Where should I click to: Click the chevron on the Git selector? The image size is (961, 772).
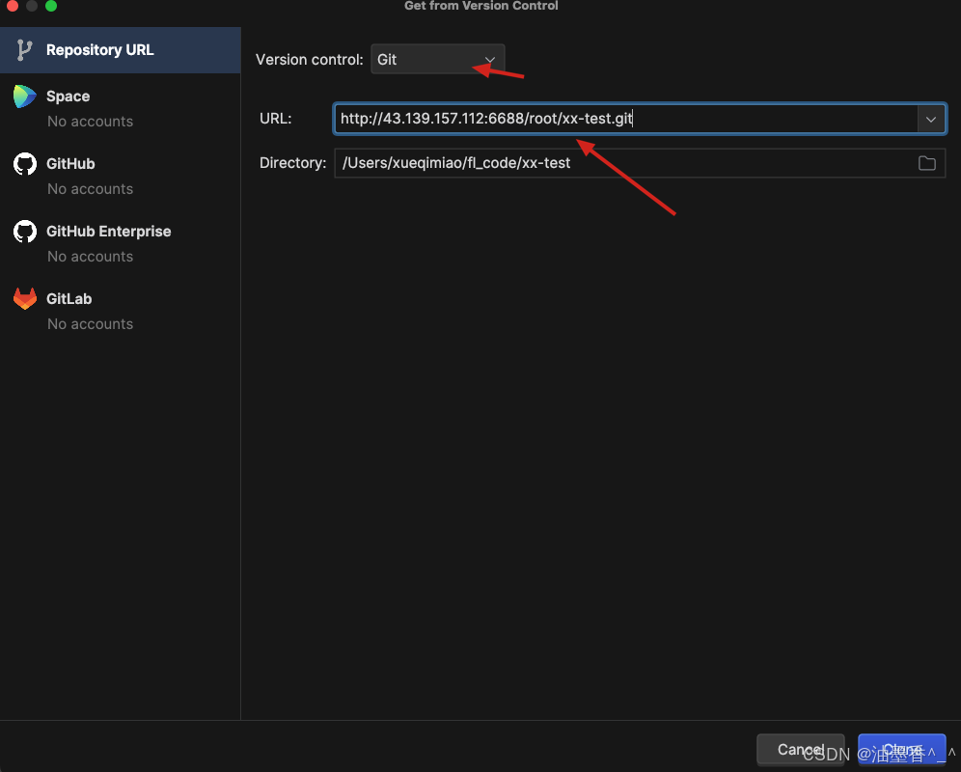click(x=489, y=59)
